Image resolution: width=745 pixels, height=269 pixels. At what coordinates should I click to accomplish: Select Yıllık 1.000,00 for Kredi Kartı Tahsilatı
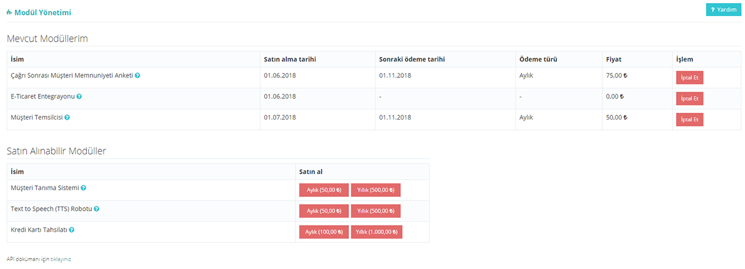click(377, 232)
